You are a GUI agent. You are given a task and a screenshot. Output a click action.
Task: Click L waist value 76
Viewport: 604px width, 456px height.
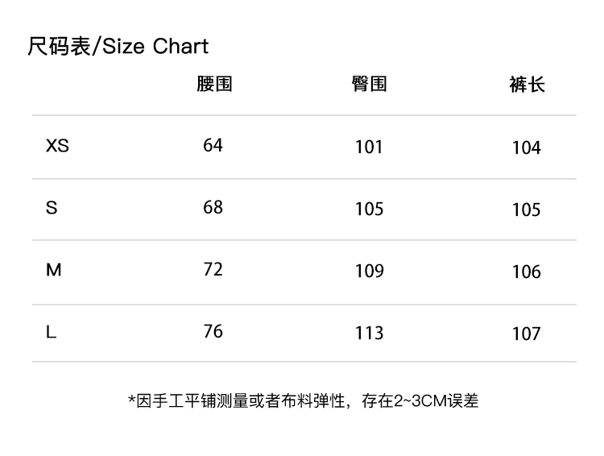click(213, 331)
